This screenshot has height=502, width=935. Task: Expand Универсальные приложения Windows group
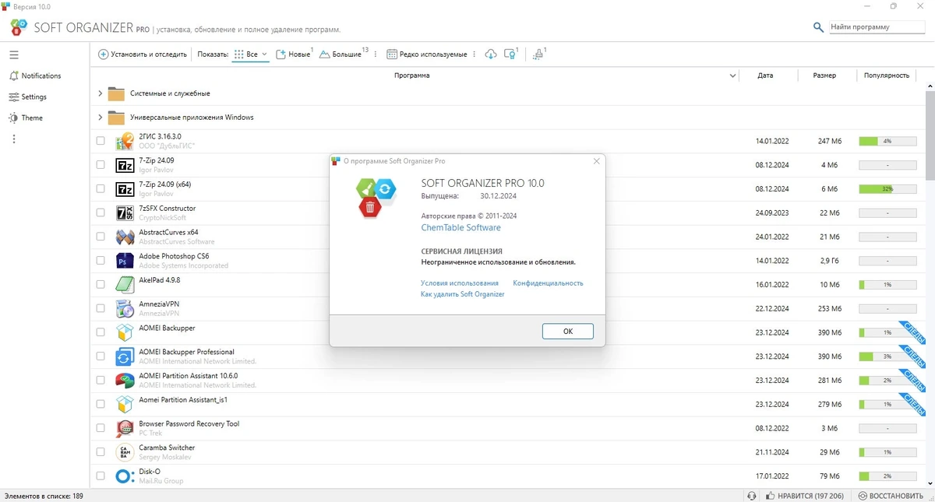100,118
